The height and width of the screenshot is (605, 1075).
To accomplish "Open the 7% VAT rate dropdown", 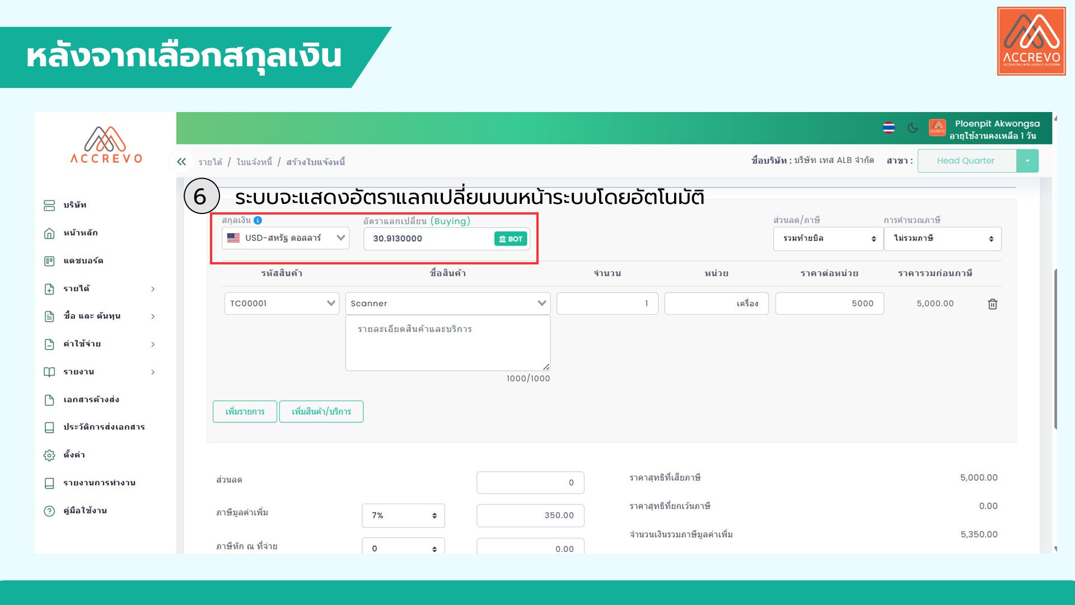I will [x=403, y=515].
